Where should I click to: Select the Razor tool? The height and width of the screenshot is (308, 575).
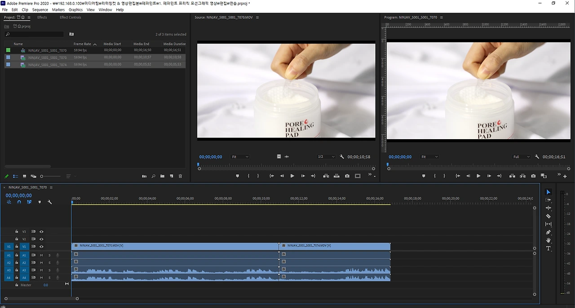point(548,216)
